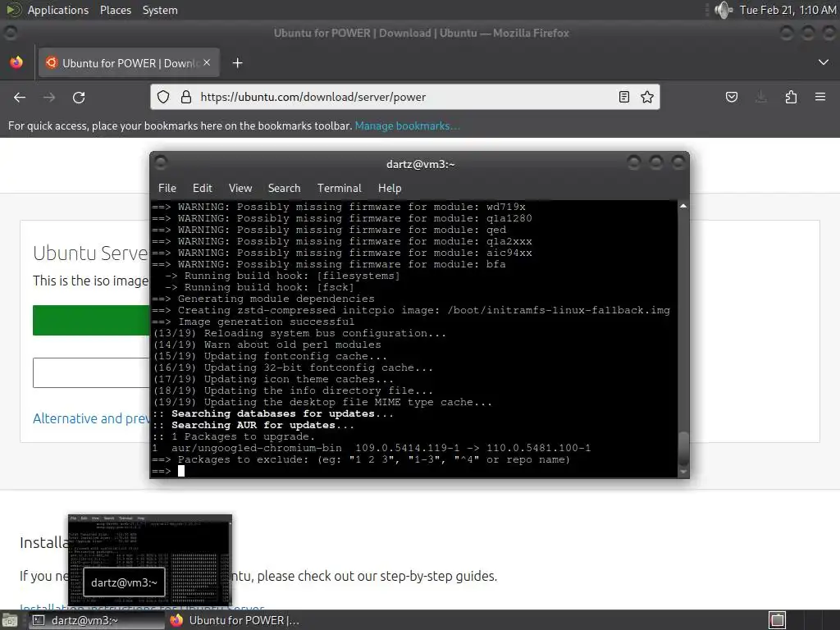Click the Firefox back arrow

pyautogui.click(x=20, y=98)
